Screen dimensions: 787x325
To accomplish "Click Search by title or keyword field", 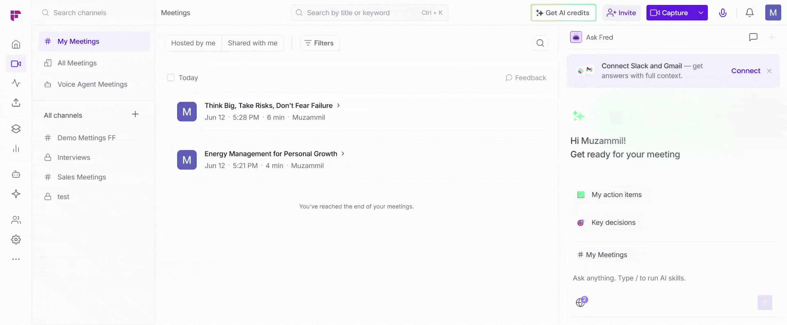I will point(369,13).
